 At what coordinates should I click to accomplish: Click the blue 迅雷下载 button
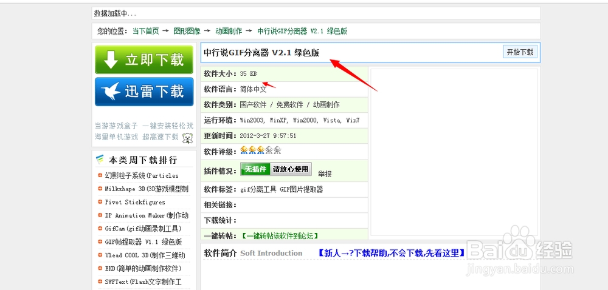tap(144, 92)
